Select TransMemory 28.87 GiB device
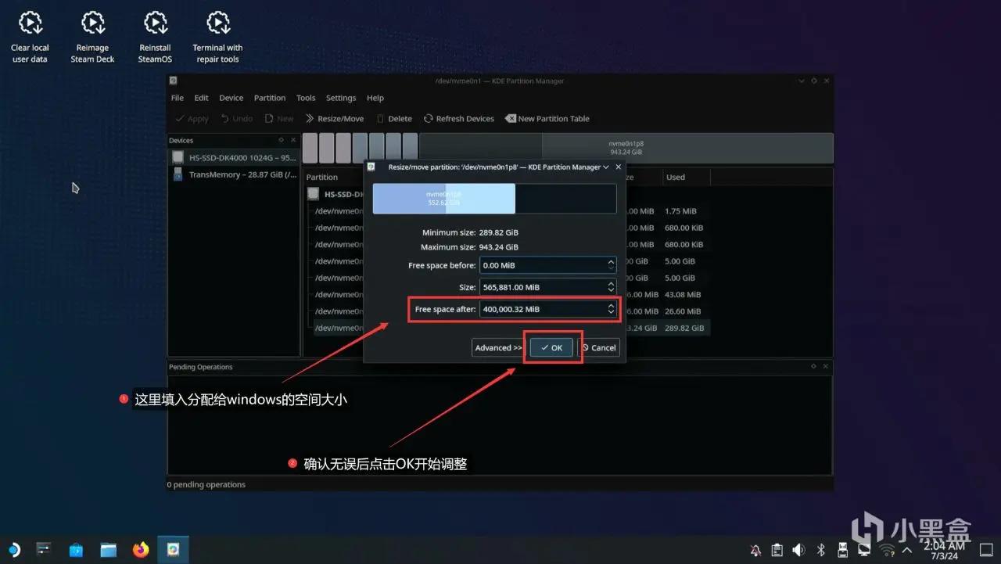1001x564 pixels. click(234, 174)
